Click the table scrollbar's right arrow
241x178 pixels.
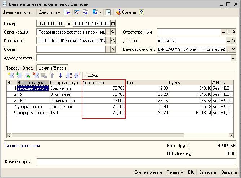pyautogui.click(x=231, y=135)
